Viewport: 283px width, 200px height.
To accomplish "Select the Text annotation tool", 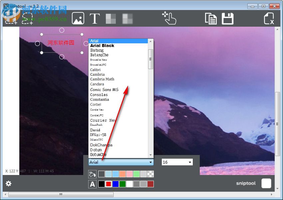I will (95, 19).
